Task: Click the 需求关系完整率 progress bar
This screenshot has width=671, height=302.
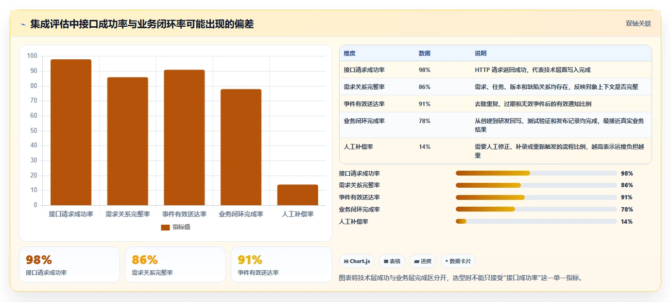Action: click(536, 185)
